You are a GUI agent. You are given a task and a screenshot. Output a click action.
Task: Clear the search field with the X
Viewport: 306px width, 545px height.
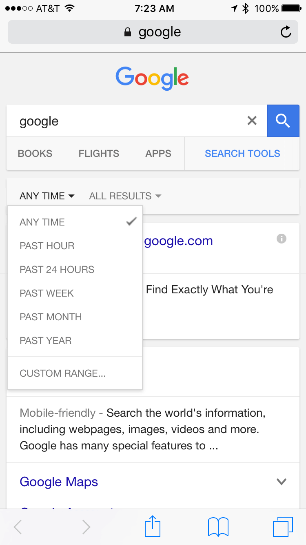pyautogui.click(x=252, y=121)
